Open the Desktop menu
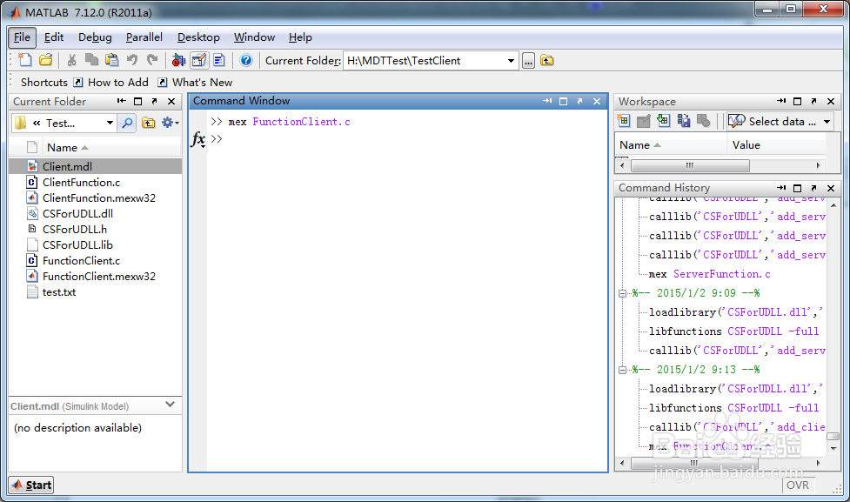The image size is (850, 502). point(198,37)
